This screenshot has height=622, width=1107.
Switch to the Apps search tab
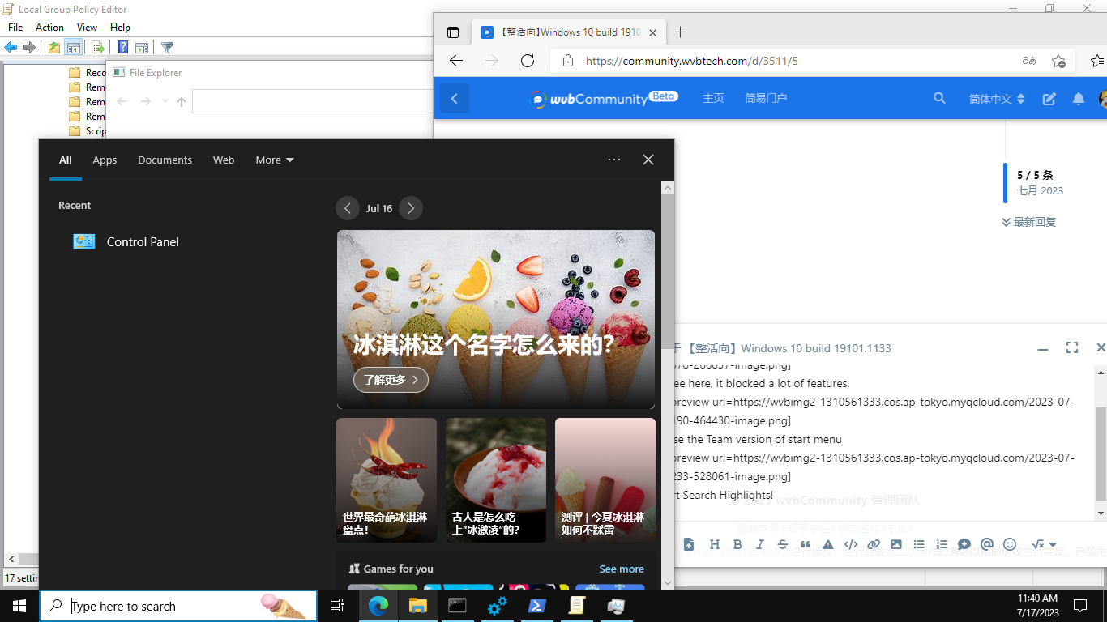point(105,160)
